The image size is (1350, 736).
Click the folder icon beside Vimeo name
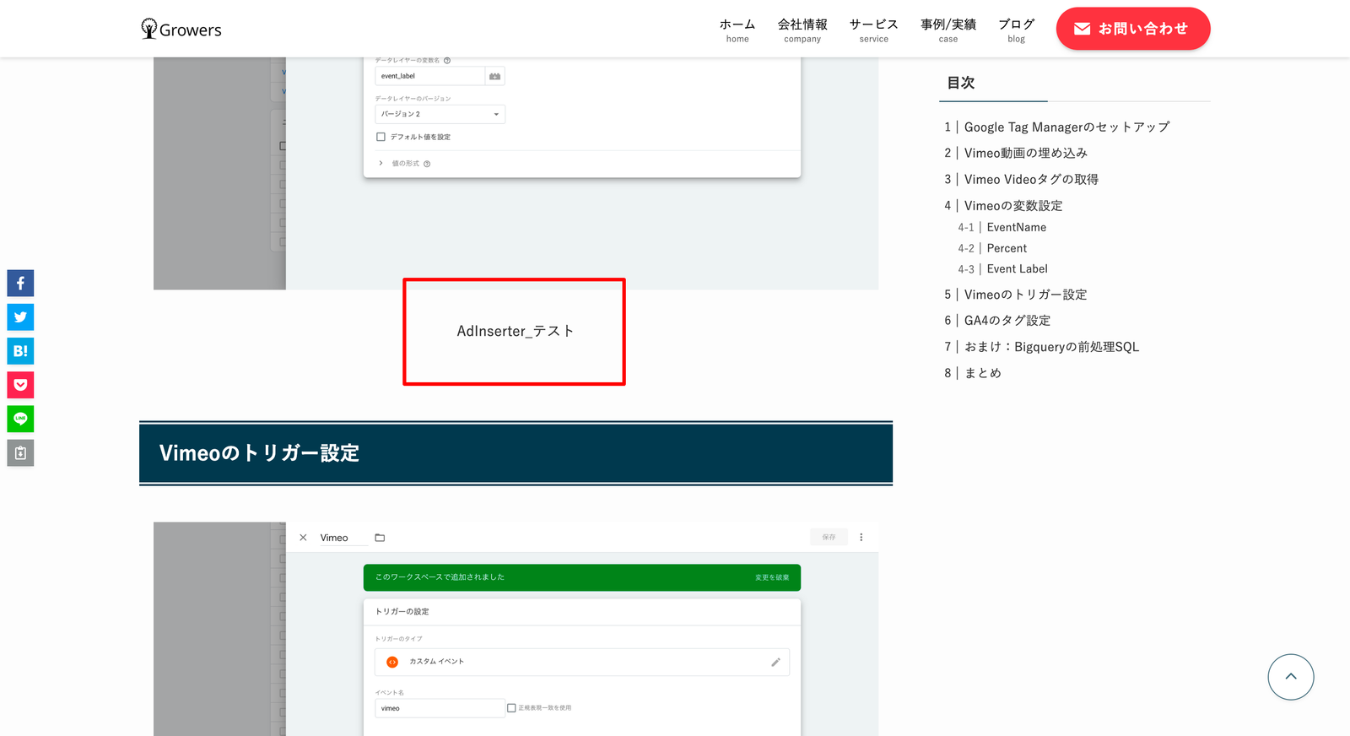click(x=380, y=538)
